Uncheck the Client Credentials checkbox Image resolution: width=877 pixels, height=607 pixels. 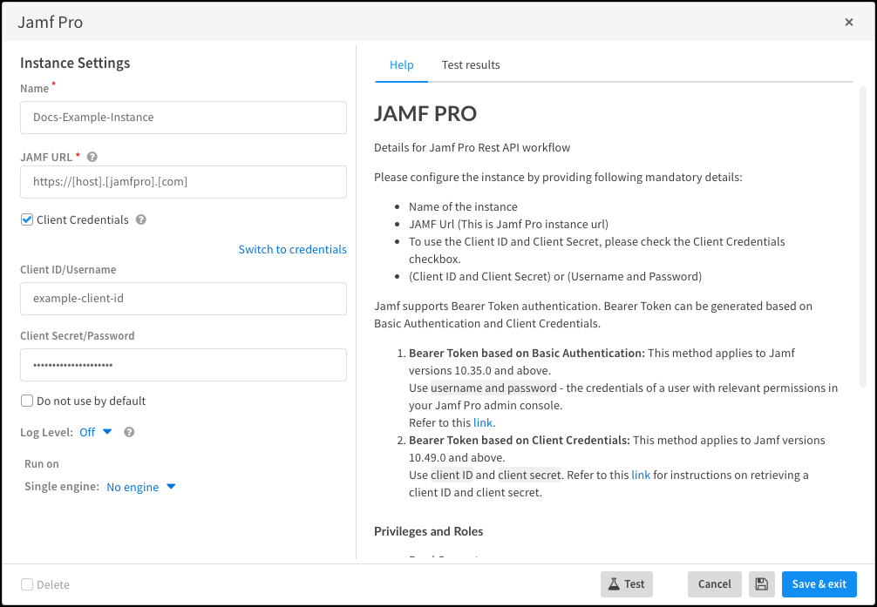coord(27,220)
